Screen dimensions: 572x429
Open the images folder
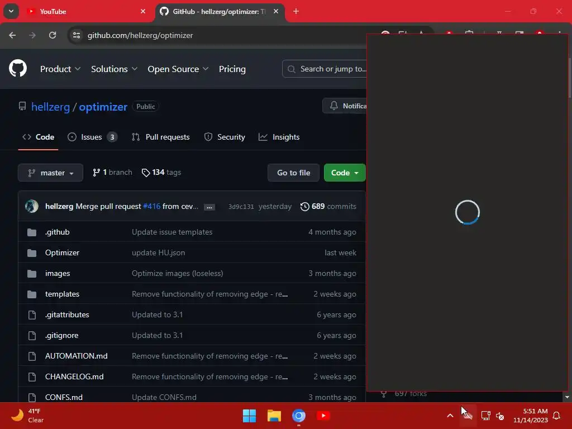[58, 273]
